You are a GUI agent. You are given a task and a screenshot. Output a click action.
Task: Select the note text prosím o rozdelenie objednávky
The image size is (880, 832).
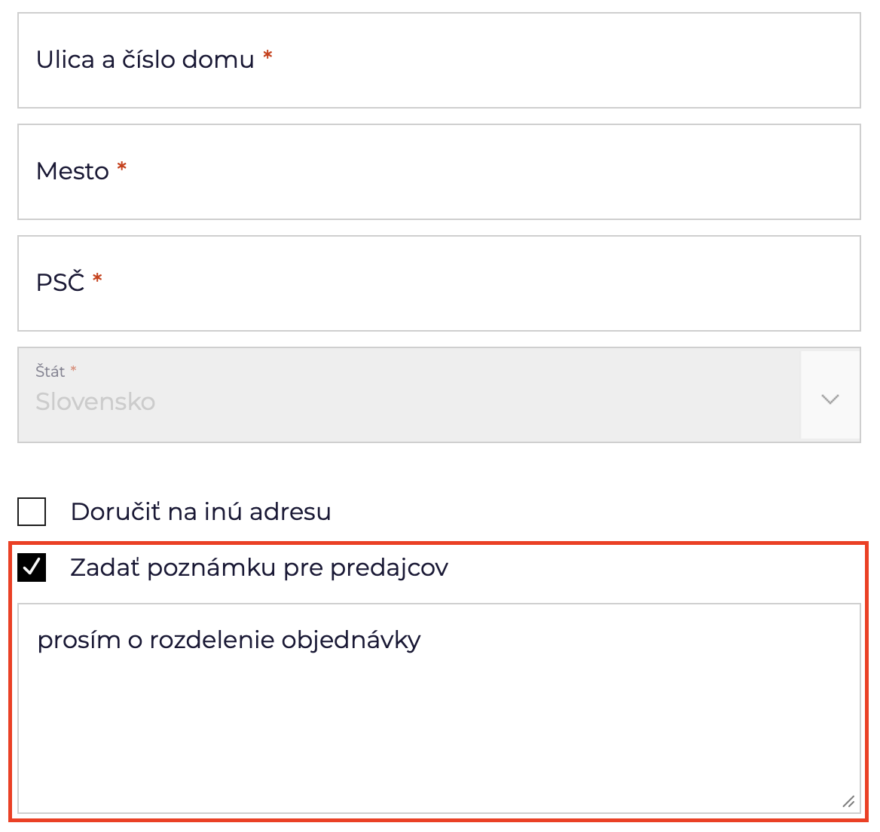pyautogui.click(x=229, y=639)
